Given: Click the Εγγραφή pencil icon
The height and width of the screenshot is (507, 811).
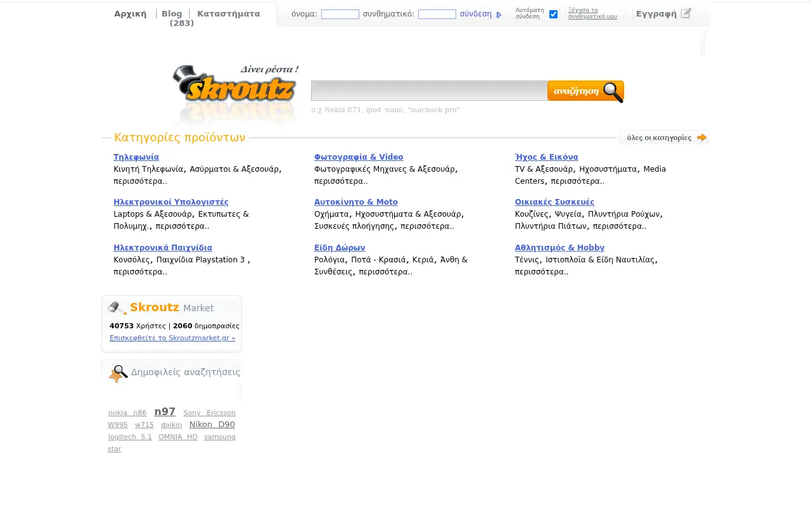Looking at the screenshot, I should point(686,13).
